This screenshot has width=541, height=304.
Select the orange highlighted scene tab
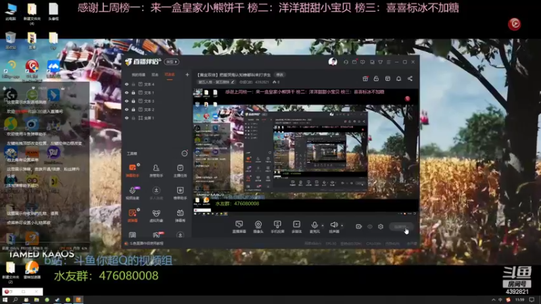(170, 75)
